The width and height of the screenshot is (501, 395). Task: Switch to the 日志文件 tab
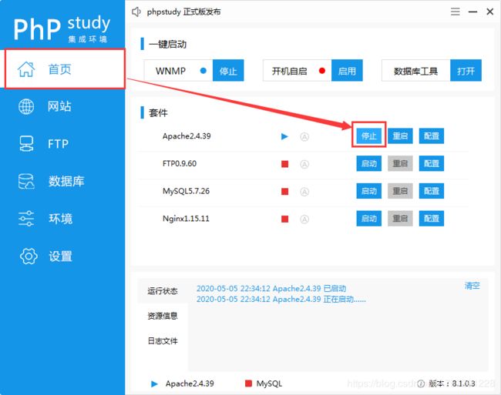(163, 341)
